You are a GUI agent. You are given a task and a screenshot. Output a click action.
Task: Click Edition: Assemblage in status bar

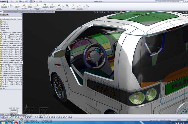click(165, 120)
